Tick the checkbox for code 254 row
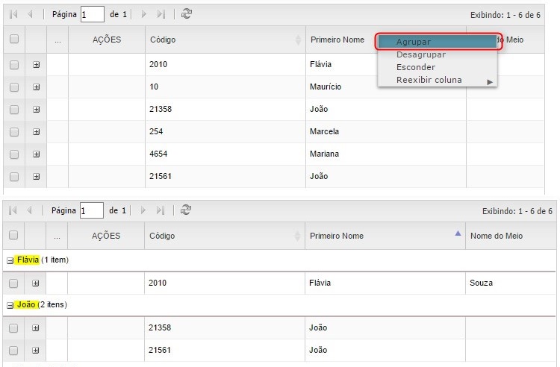This screenshot has height=367, width=560. (x=14, y=132)
